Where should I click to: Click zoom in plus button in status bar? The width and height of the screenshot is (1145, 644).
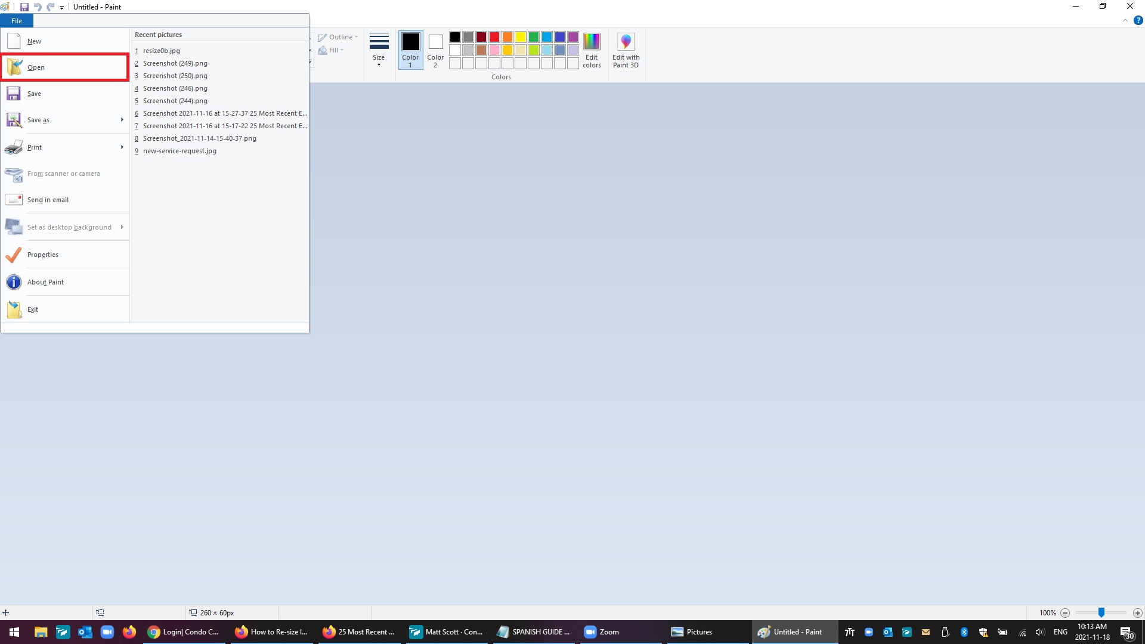(x=1138, y=613)
